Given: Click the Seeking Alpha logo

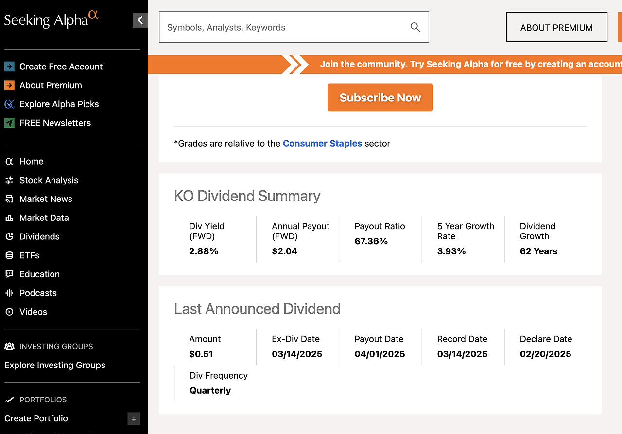Looking at the screenshot, I should point(52,19).
